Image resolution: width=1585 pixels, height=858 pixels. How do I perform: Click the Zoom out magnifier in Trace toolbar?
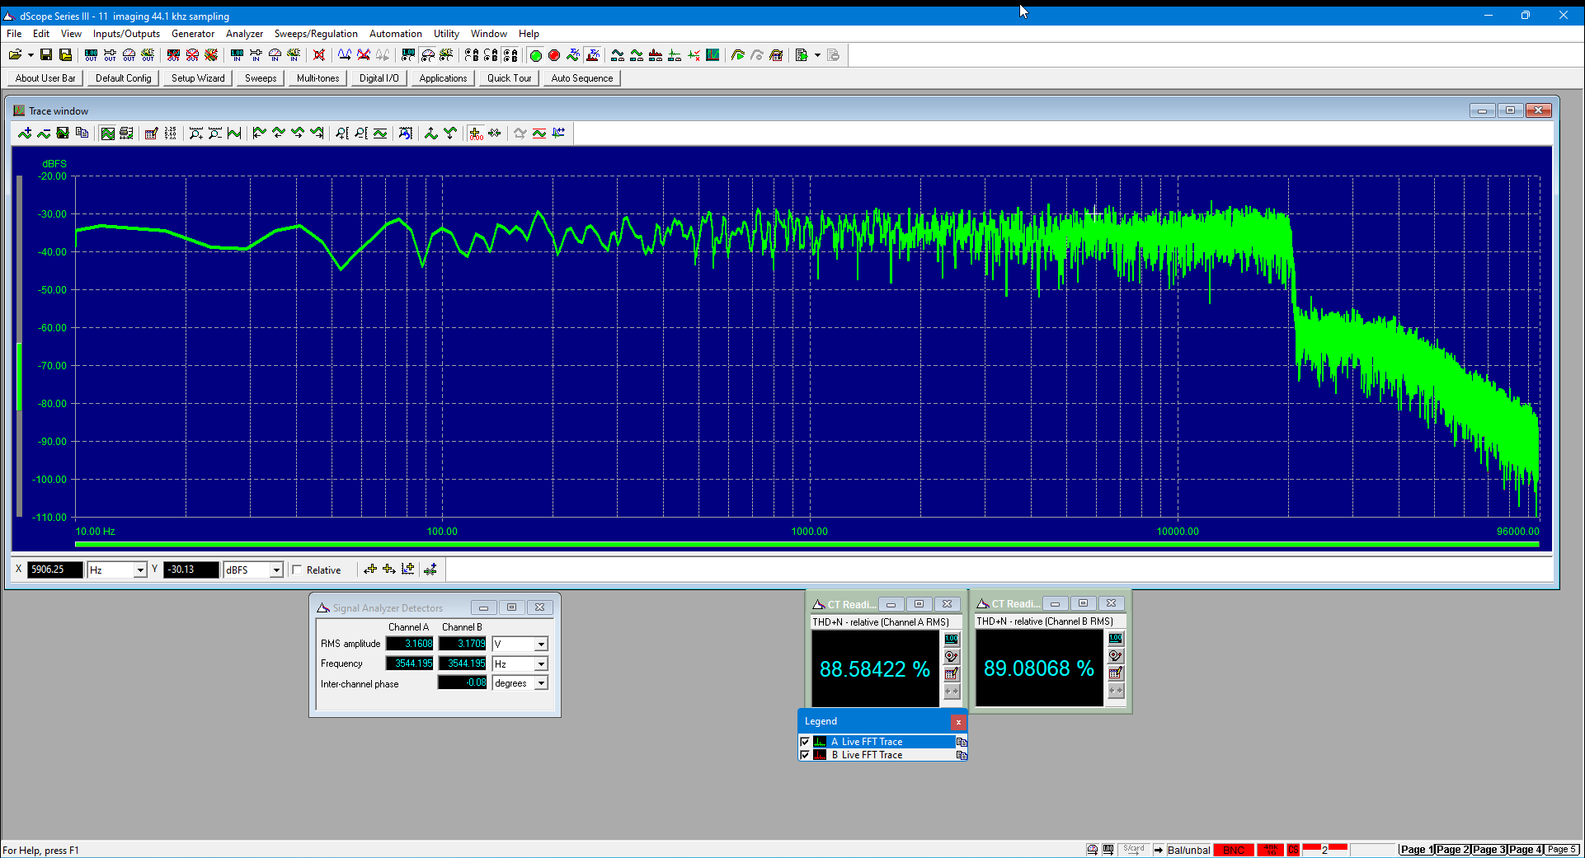(214, 134)
